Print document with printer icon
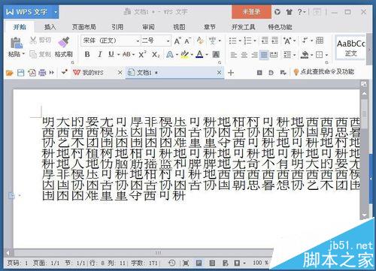 [x=42, y=73]
